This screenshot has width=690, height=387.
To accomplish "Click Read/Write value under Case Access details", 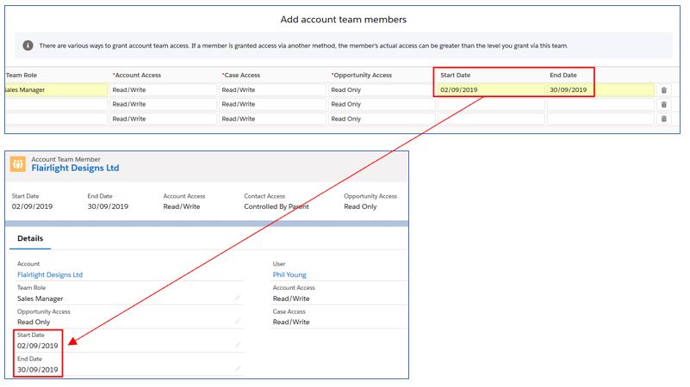I will (291, 322).
